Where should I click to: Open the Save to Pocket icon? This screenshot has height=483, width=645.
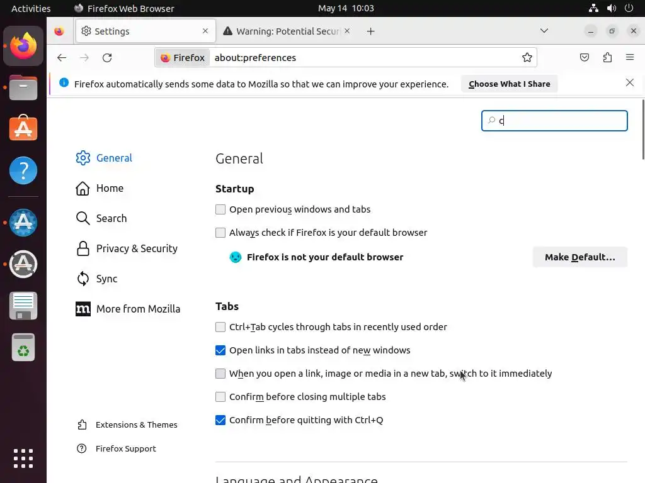(585, 58)
